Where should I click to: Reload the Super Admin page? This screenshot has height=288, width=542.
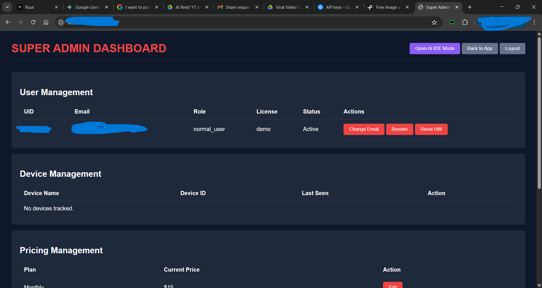33,22
